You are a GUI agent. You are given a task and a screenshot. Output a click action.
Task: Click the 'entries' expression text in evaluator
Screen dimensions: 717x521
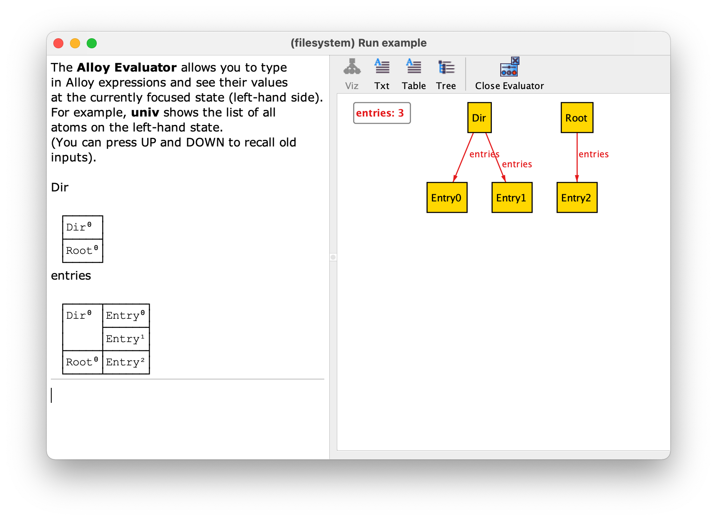coord(71,275)
